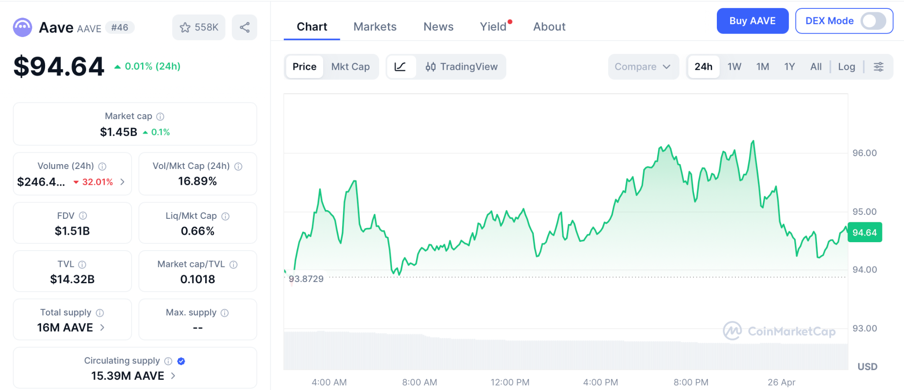The width and height of the screenshot is (904, 390).
Task: Click the line chart type icon
Action: tap(400, 67)
